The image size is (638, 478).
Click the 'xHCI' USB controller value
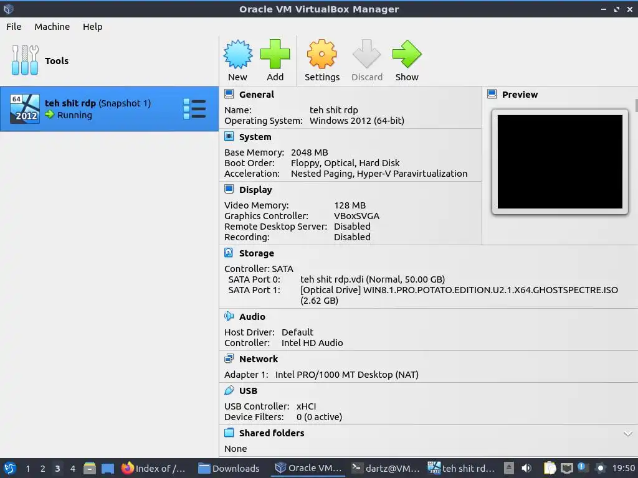(306, 406)
